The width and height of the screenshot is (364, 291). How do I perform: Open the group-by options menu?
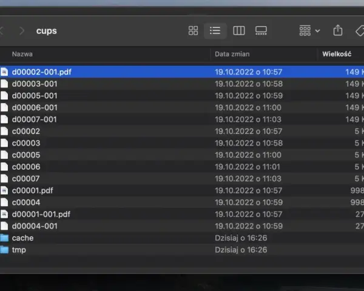pos(309,31)
